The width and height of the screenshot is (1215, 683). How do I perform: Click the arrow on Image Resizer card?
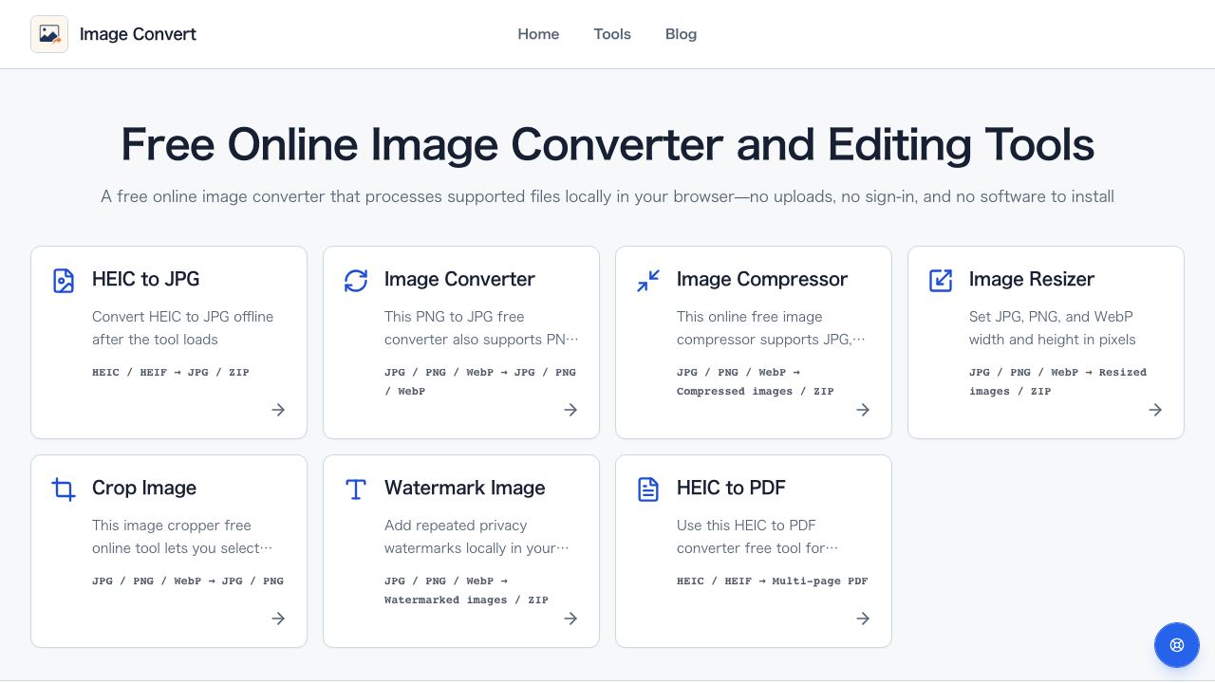[x=1155, y=410]
